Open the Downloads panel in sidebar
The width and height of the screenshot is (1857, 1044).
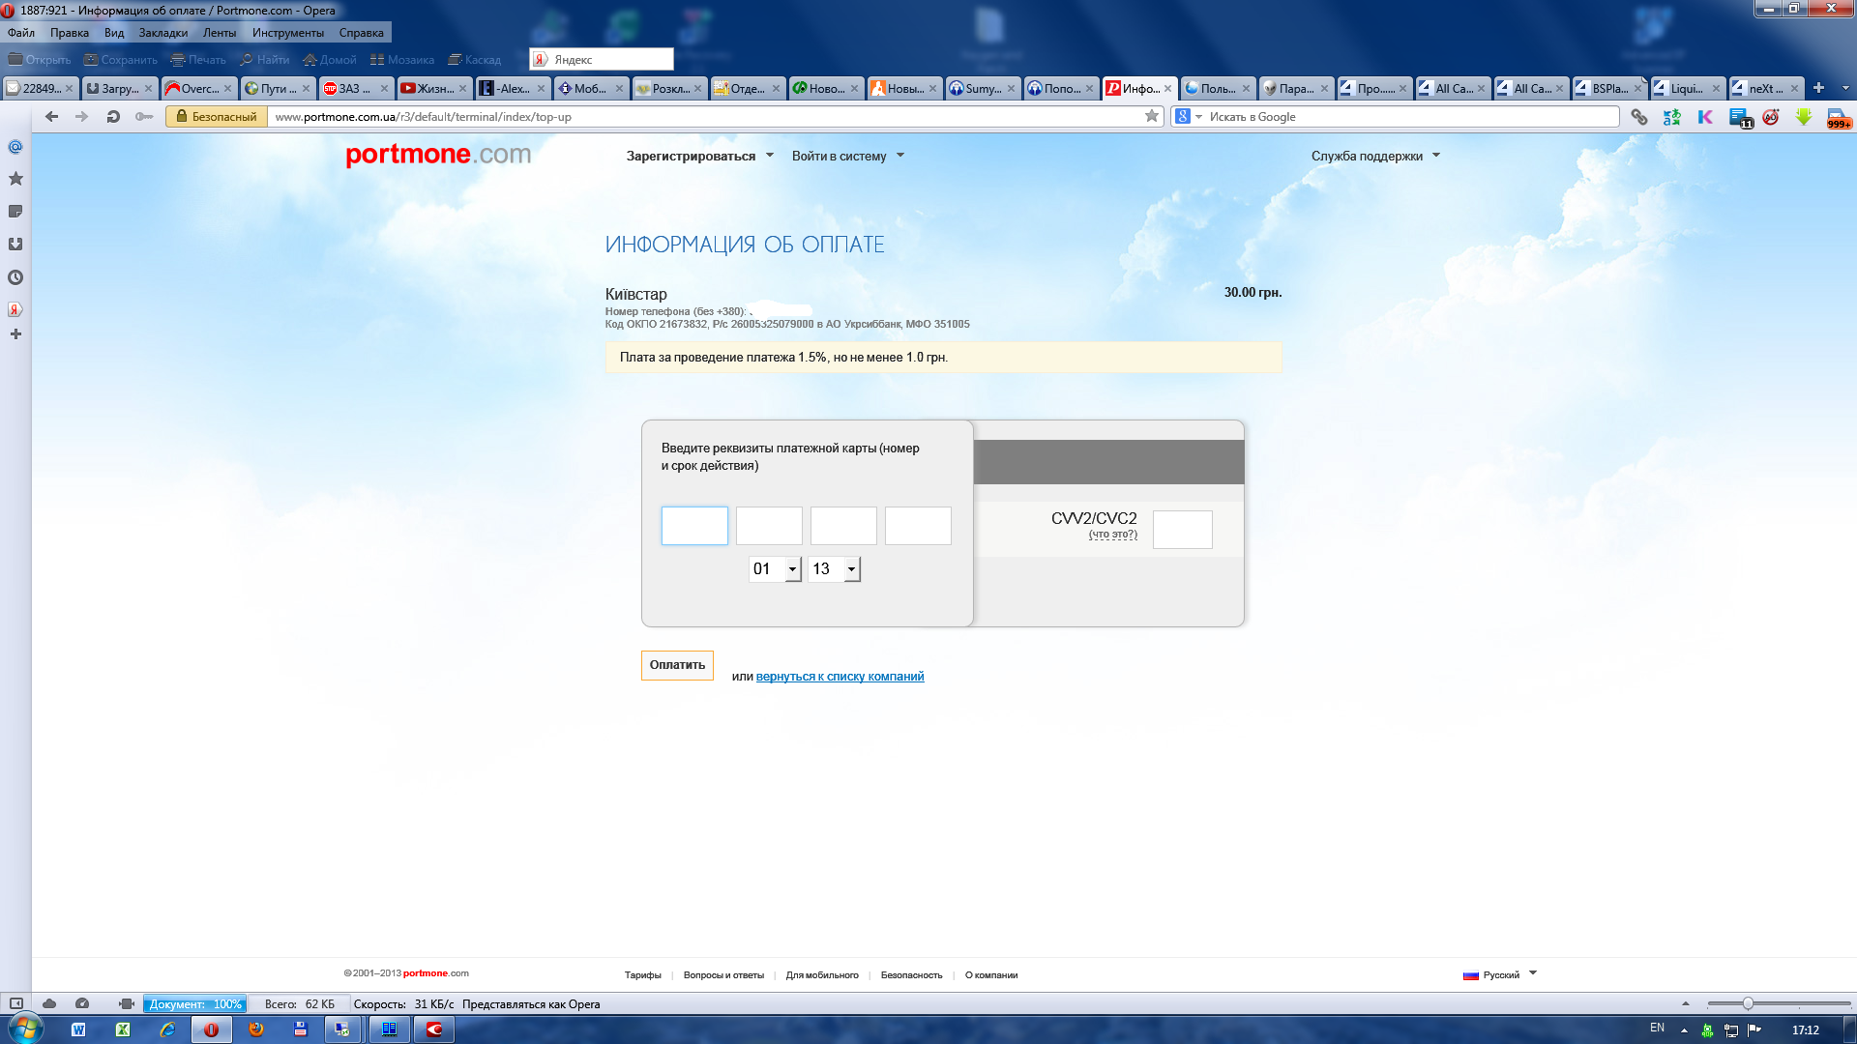(x=15, y=245)
